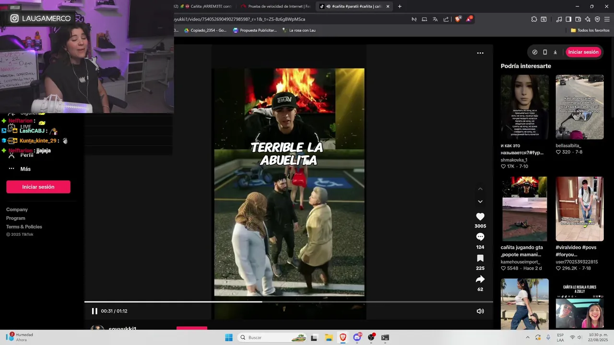Share video using the arrow icon
The width and height of the screenshot is (614, 345).
(480, 279)
